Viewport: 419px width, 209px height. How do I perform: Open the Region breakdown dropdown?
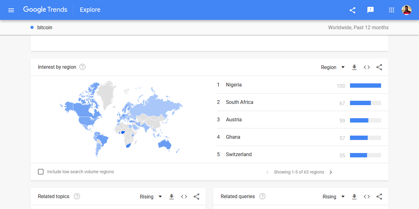click(x=333, y=67)
